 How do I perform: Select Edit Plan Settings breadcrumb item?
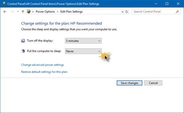point(71,12)
